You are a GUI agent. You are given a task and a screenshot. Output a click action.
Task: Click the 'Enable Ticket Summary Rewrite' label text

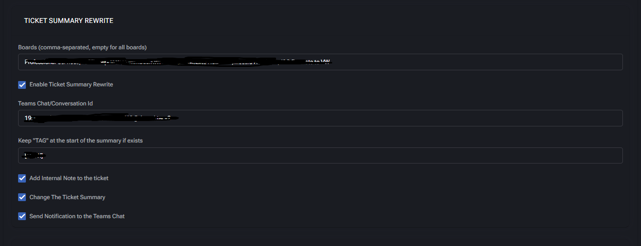71,85
